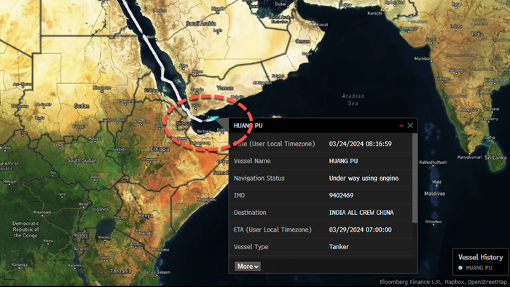Click the HUANG PU popup title
Screen dimensions: 510x287
coord(248,126)
